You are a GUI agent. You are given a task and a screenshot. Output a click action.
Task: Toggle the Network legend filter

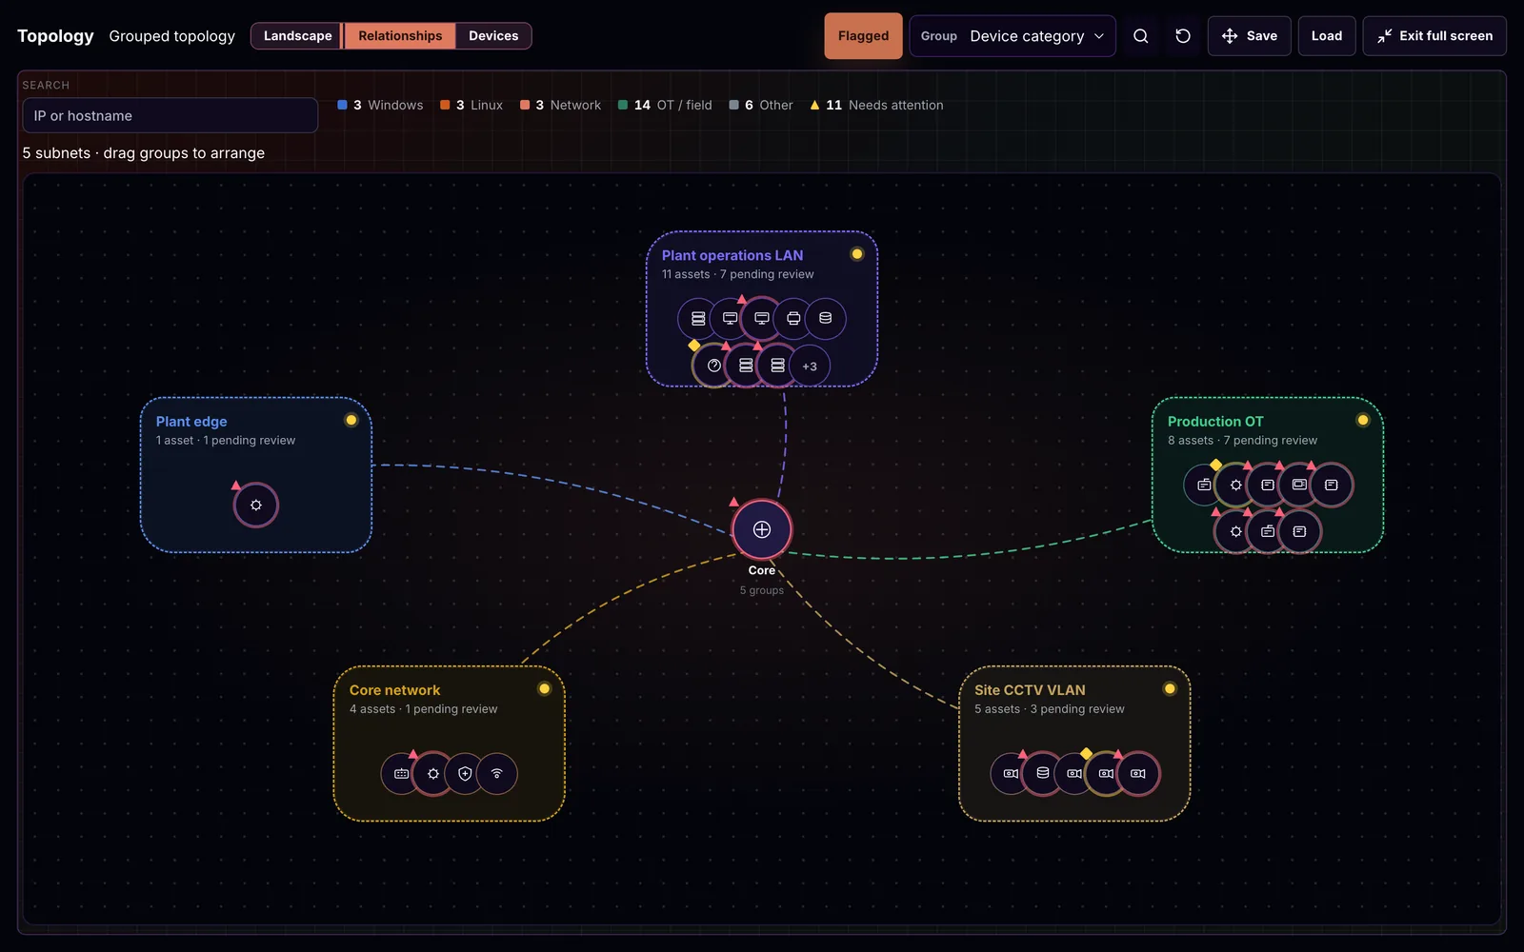(560, 105)
